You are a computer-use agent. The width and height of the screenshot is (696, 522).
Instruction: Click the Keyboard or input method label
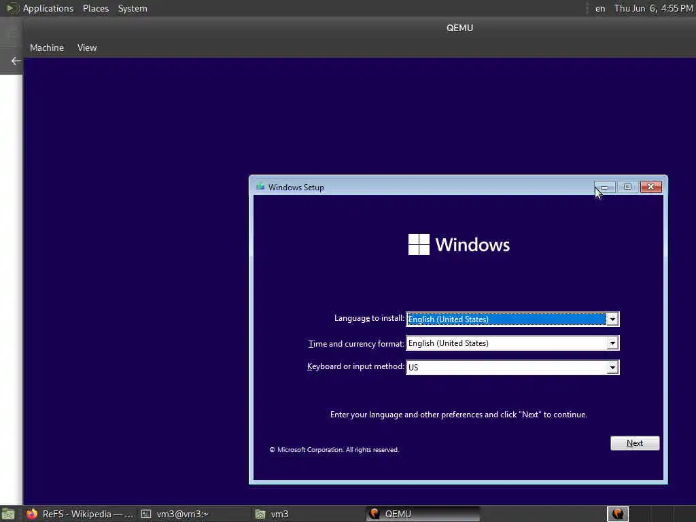pos(355,366)
